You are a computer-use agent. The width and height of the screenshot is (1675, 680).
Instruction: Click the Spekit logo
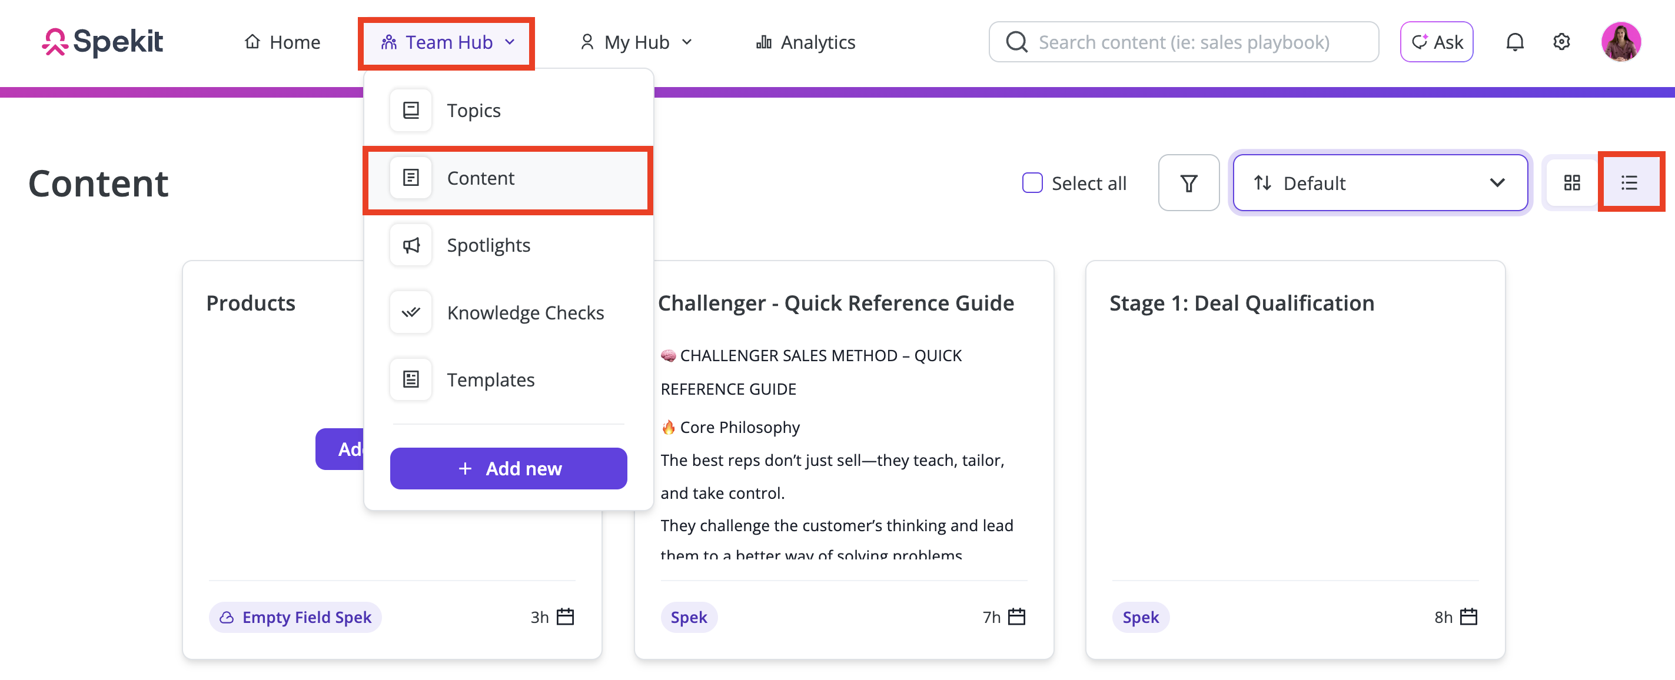(x=102, y=42)
